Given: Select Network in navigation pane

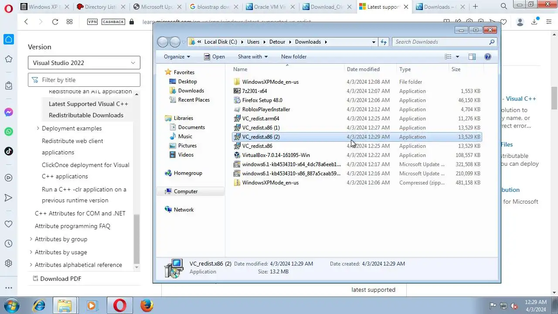Looking at the screenshot, I should point(184,210).
